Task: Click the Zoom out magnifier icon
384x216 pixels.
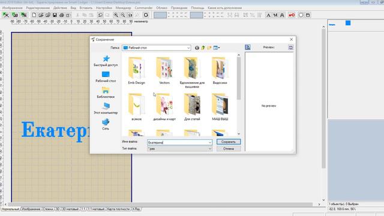Action: point(122,15)
